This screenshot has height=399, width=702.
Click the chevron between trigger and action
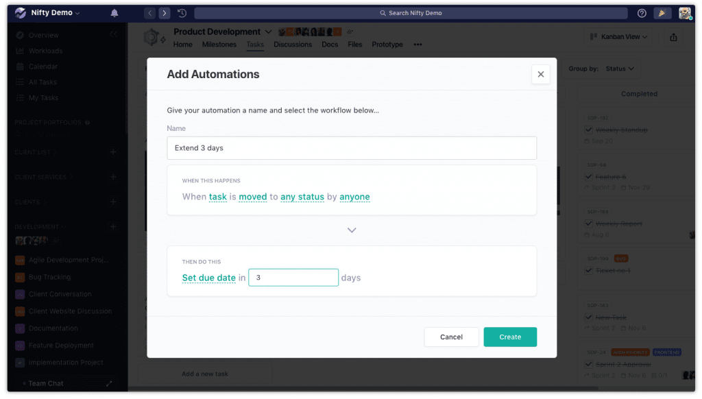(x=352, y=230)
